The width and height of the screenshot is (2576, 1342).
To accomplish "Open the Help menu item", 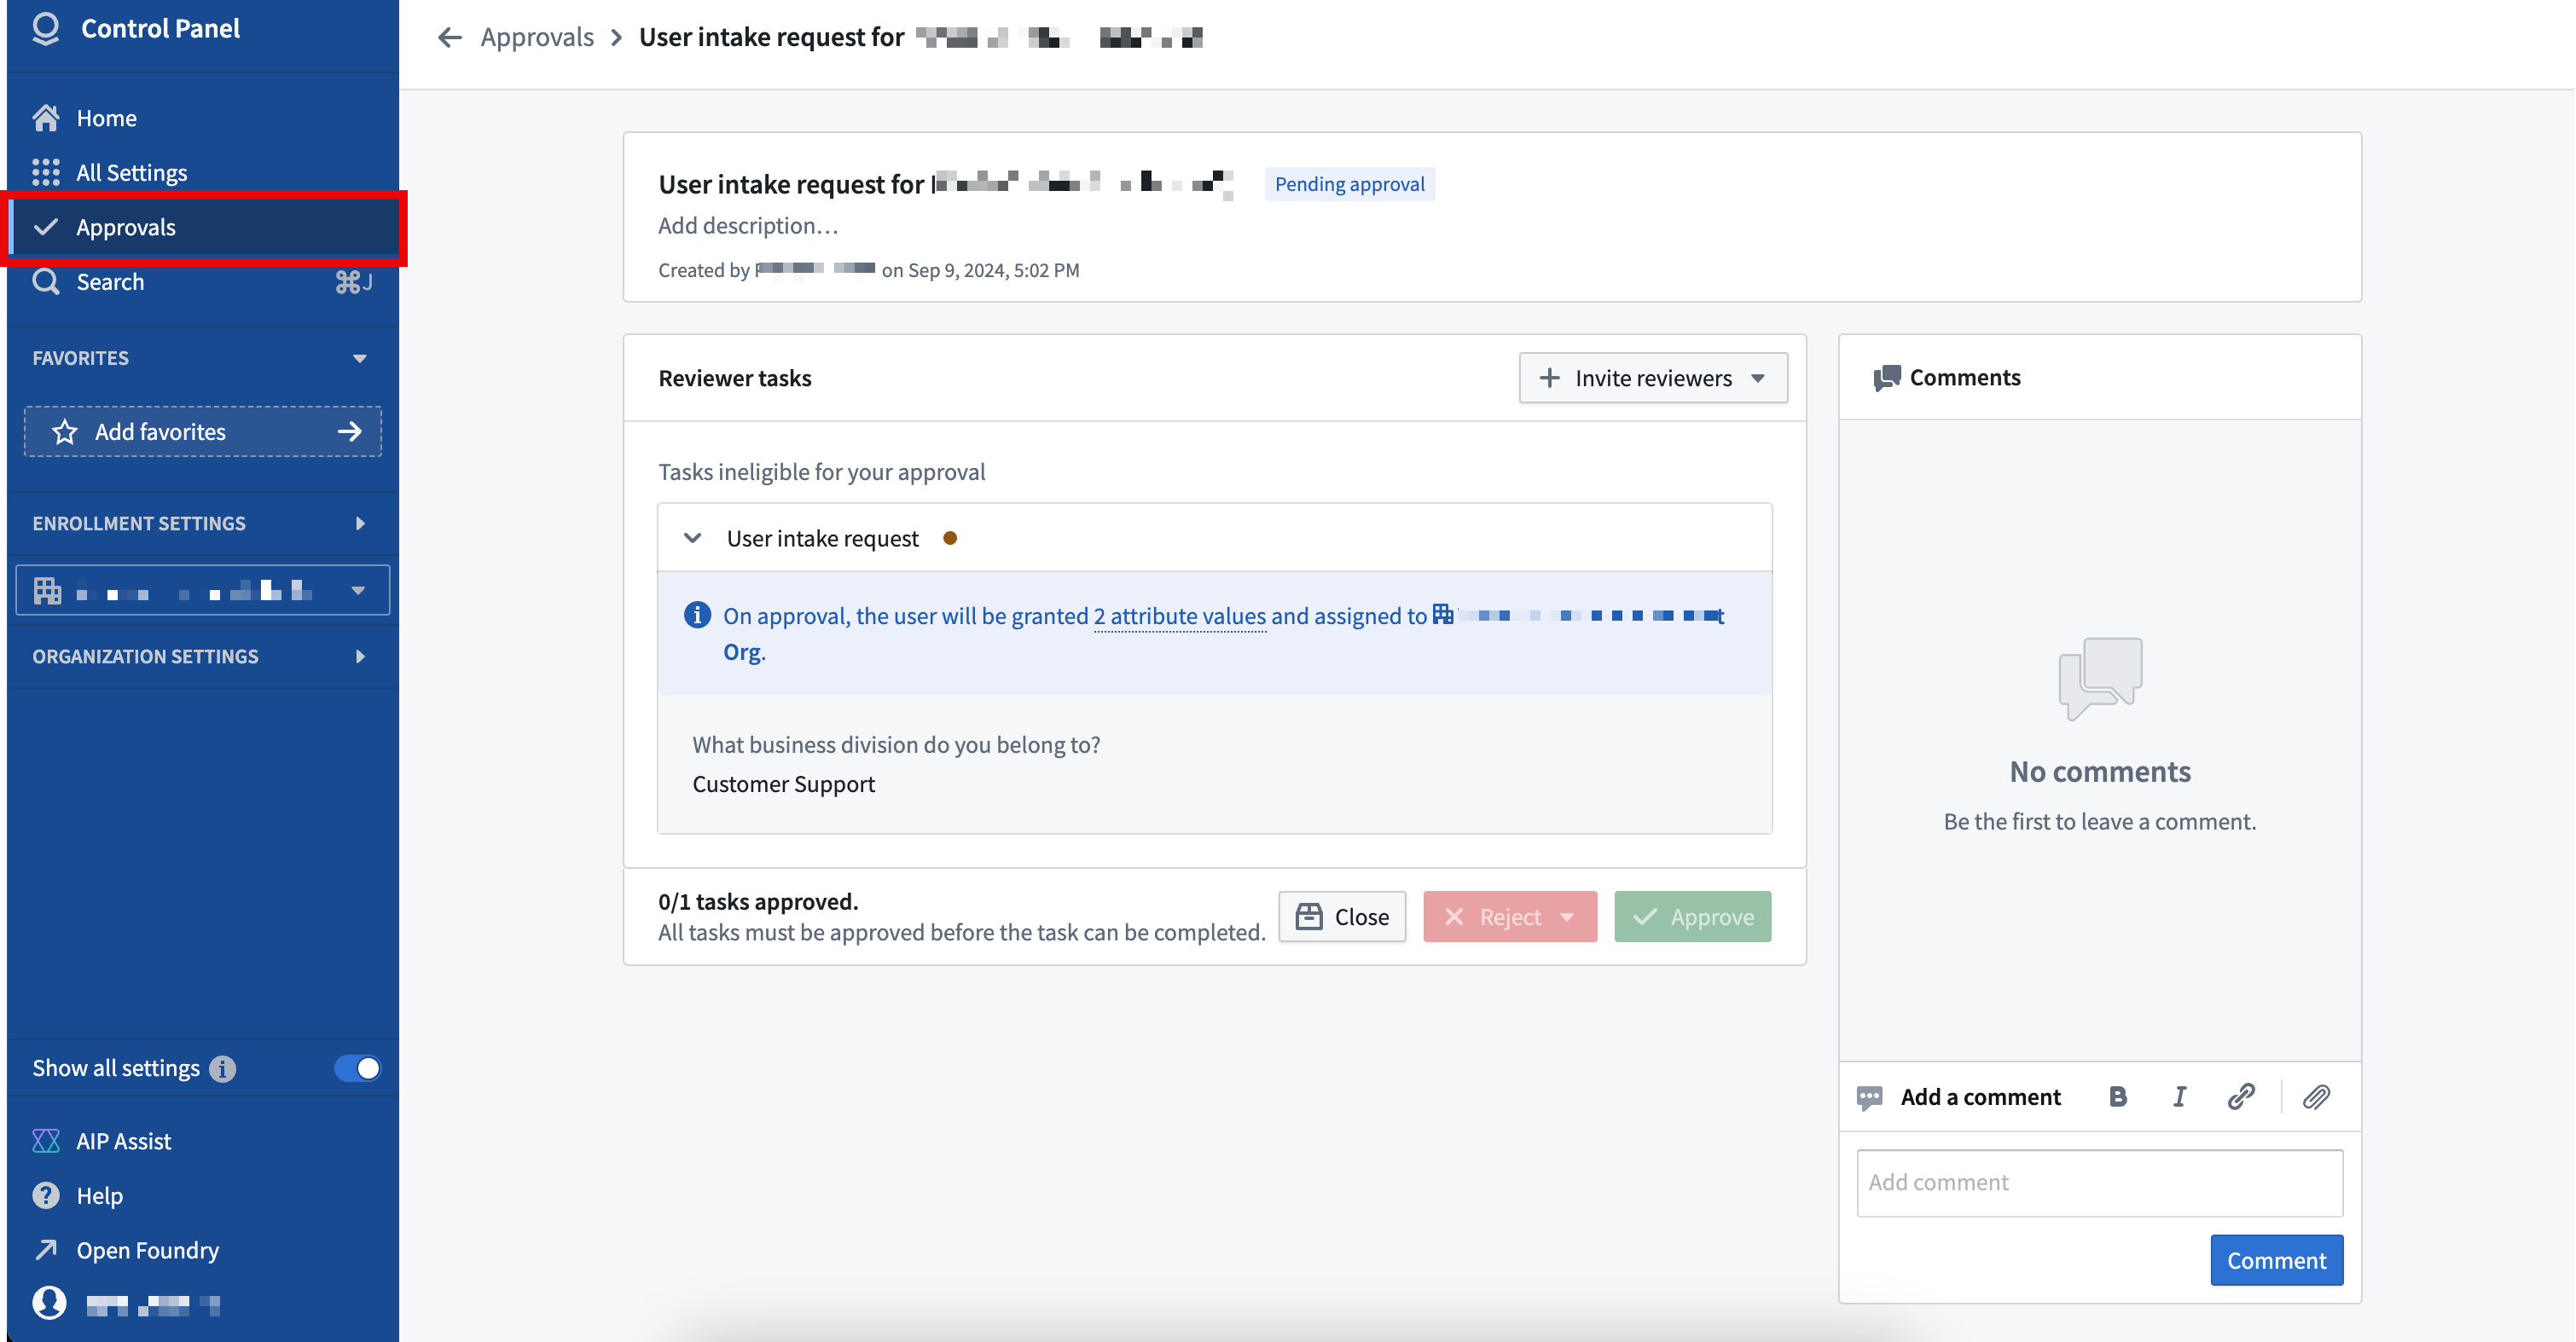I will tap(203, 1196).
